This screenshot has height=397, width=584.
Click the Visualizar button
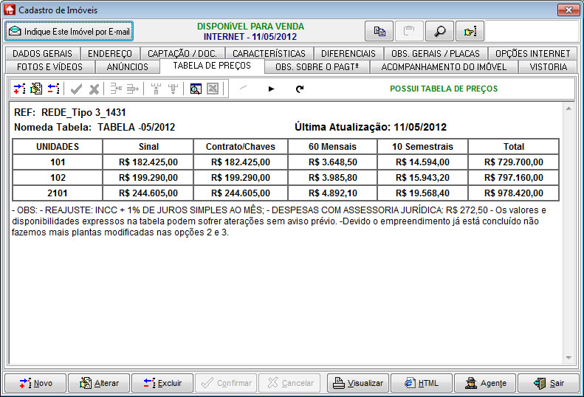(358, 383)
